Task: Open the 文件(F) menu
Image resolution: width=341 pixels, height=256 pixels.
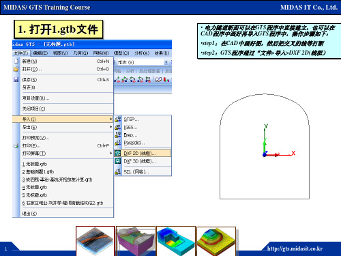Action: 20,53
